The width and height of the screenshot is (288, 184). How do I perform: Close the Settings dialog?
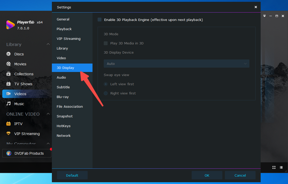coord(256,7)
